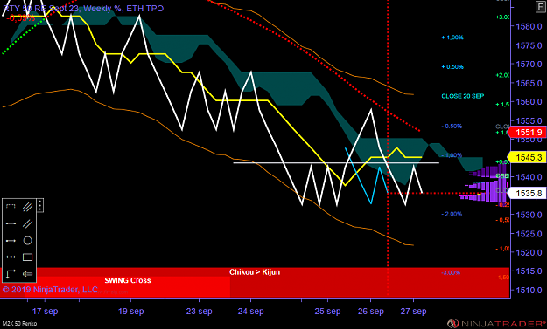The height and width of the screenshot is (329, 547).
Task: Select the rectangle drawing tool
Action: tap(27, 257)
